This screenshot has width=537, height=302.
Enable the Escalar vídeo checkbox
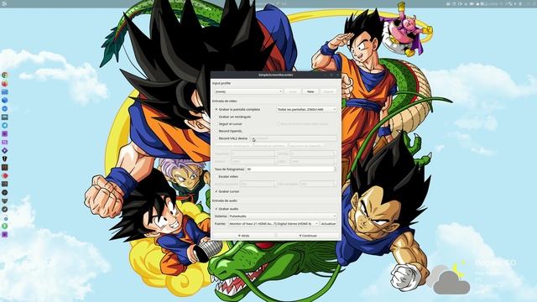[x=227, y=176]
